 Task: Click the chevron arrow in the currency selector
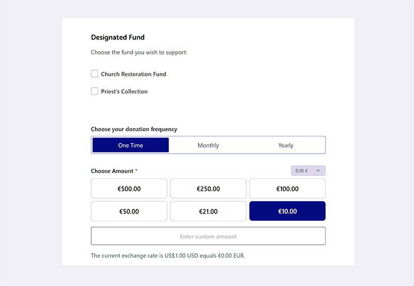tap(318, 171)
